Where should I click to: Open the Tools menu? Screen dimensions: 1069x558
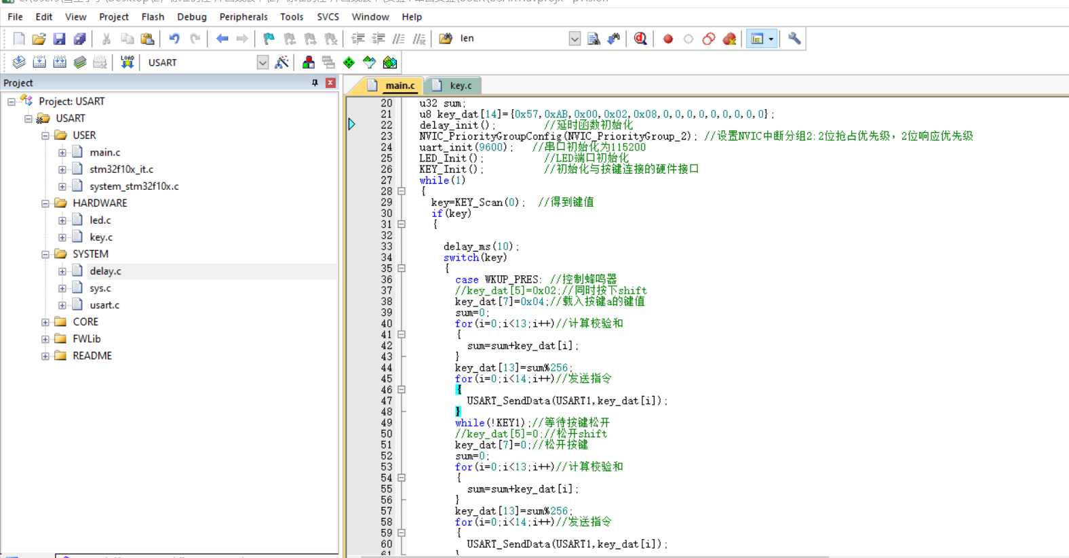(x=292, y=16)
